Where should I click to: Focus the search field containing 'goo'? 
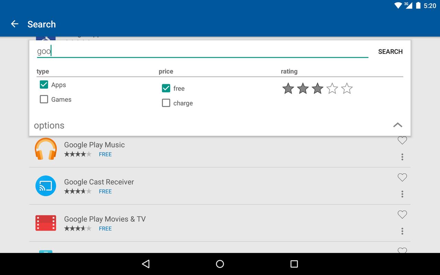[202, 52]
